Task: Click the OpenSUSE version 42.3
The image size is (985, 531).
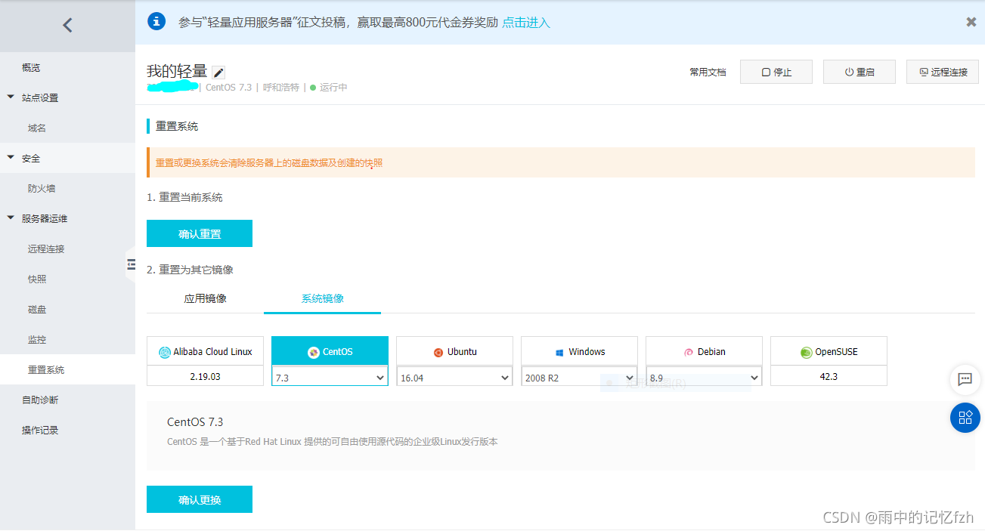Action: point(829,376)
